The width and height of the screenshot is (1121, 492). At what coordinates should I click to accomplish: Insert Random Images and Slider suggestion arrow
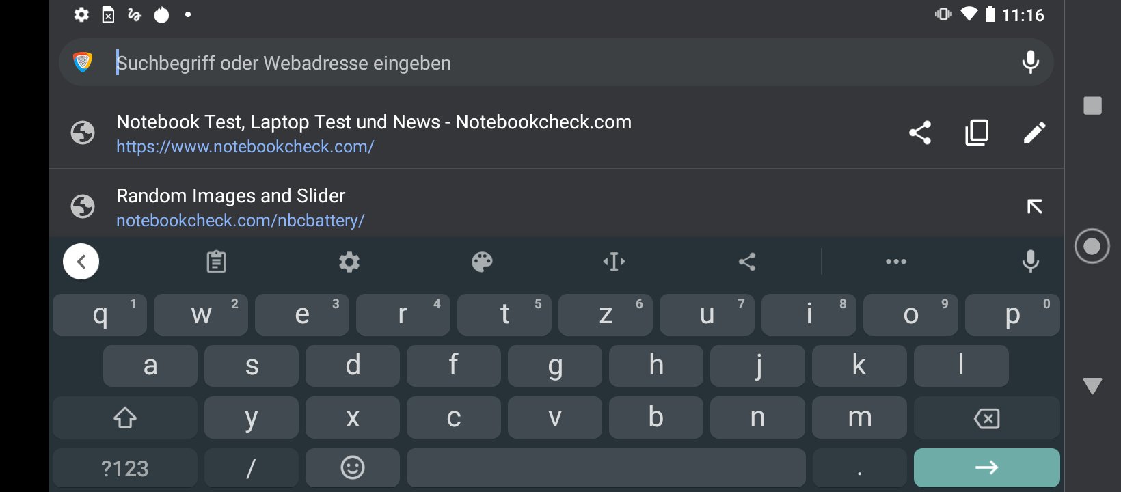click(1034, 206)
